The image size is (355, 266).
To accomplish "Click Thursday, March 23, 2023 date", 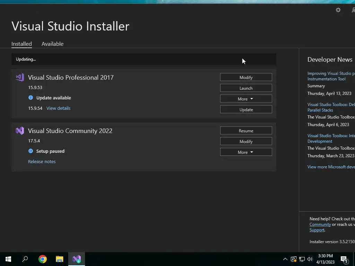I will point(331,156).
